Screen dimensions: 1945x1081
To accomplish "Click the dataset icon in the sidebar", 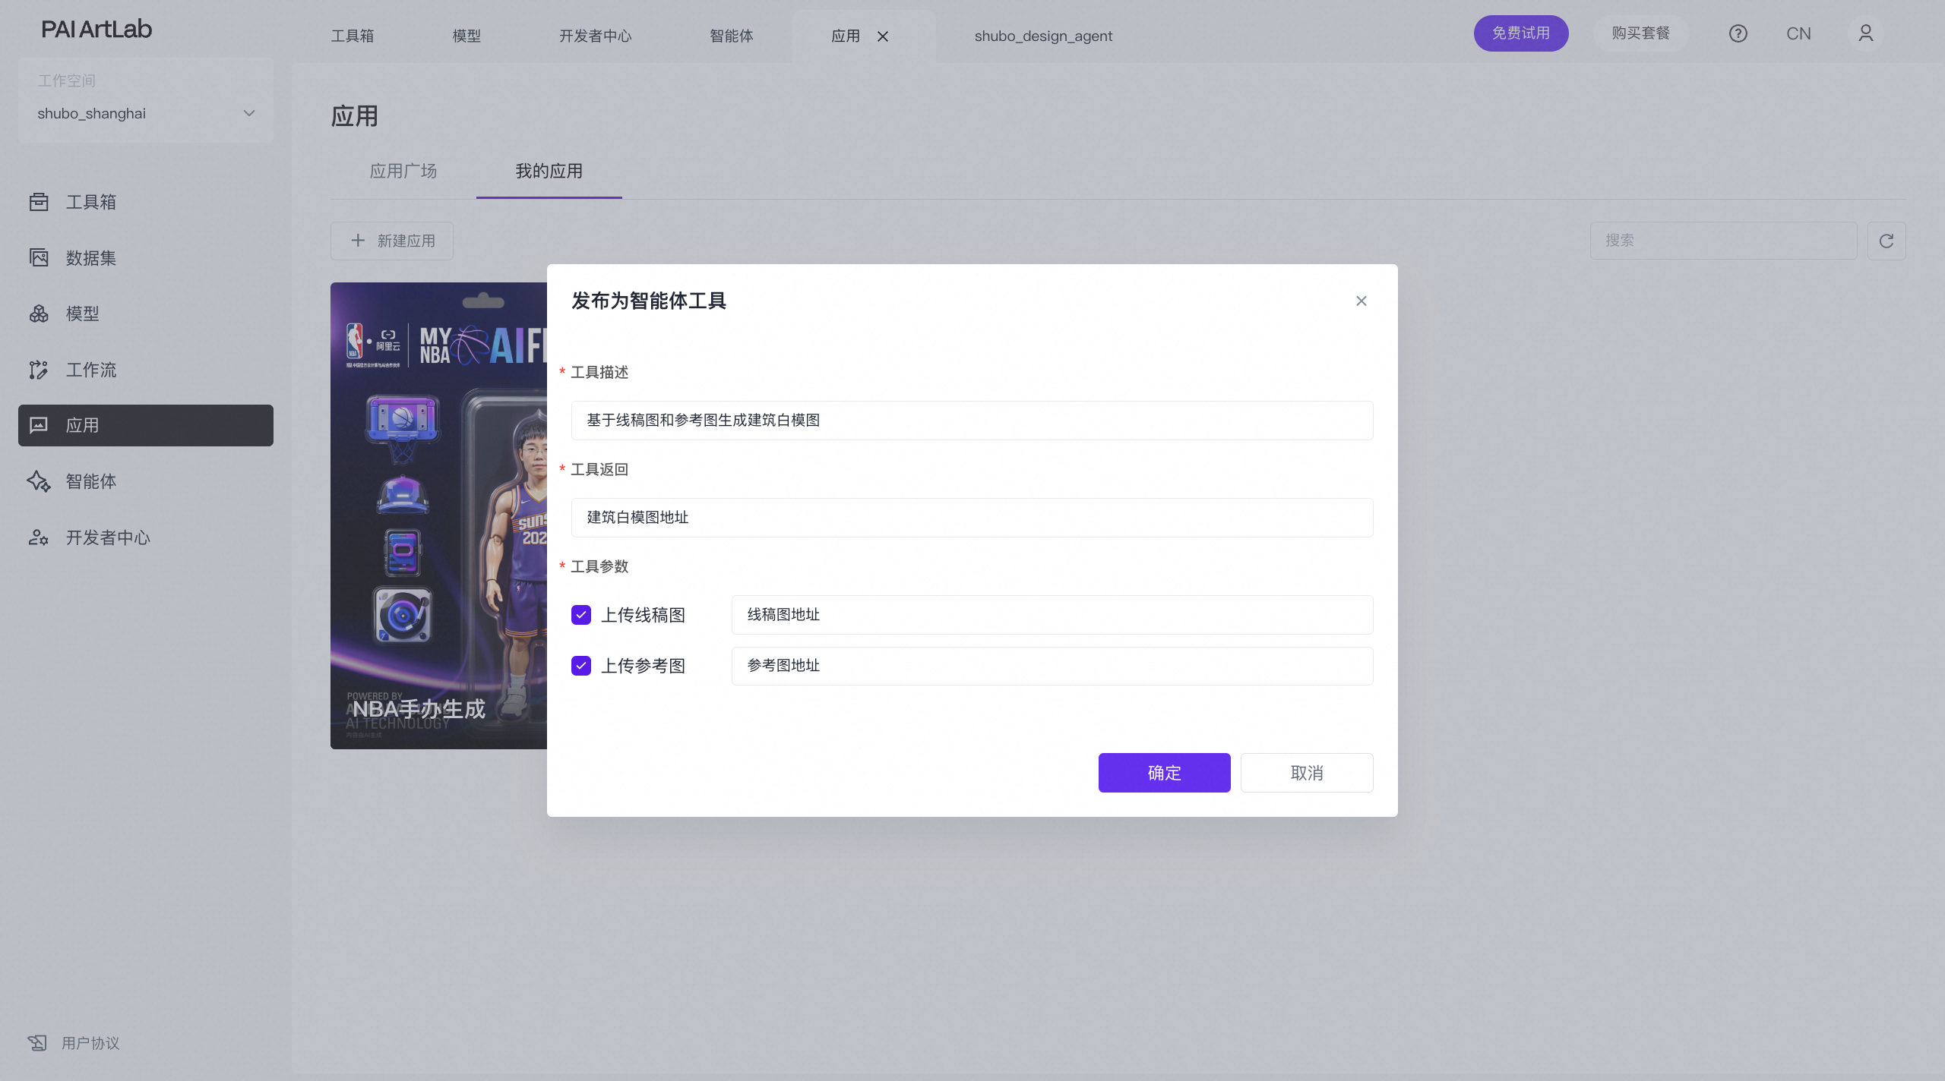I will point(39,258).
